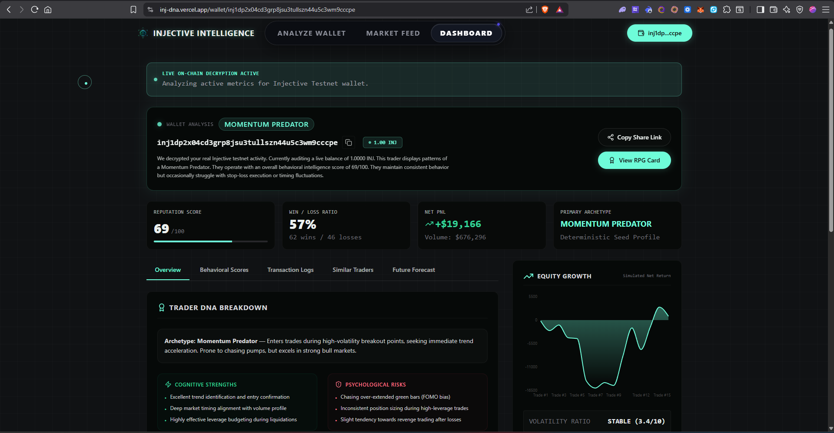Viewport: 834px width, 433px height.
Task: Toggle the browser sidebar panel icon
Action: point(761,10)
